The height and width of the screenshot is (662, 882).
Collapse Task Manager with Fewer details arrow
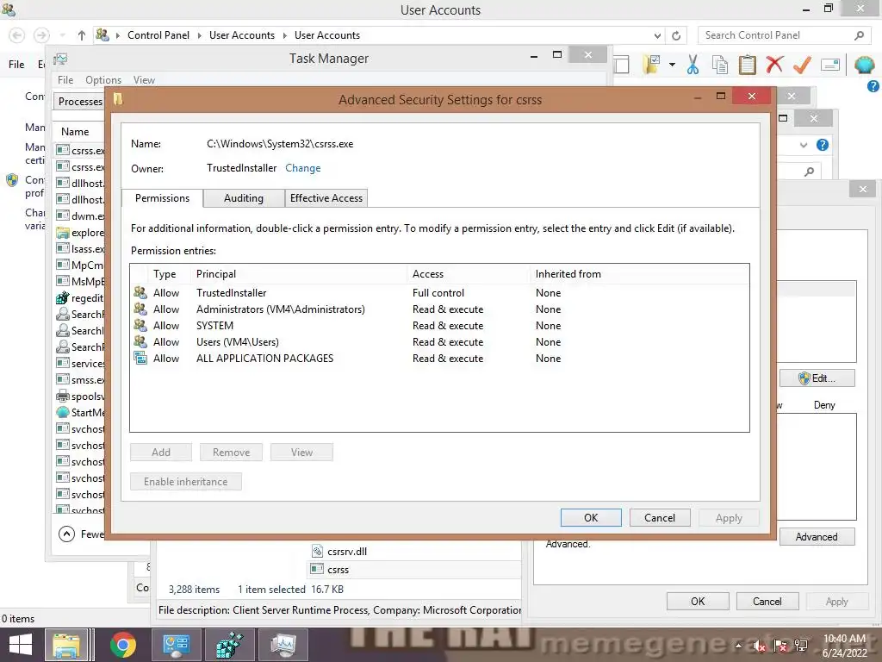[x=66, y=534]
